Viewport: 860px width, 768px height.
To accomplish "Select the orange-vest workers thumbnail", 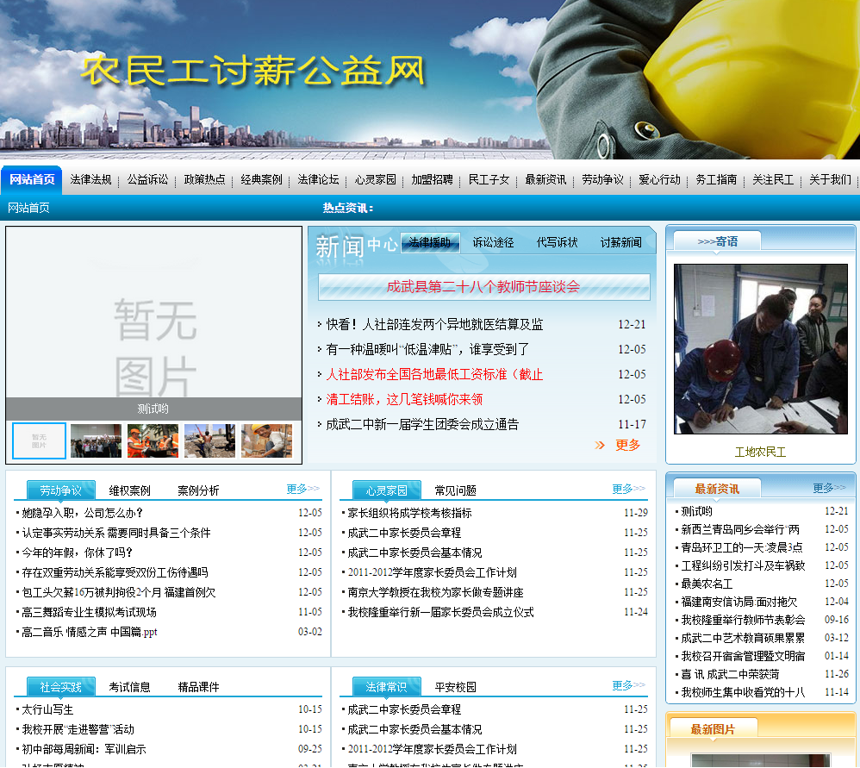I will [x=153, y=440].
